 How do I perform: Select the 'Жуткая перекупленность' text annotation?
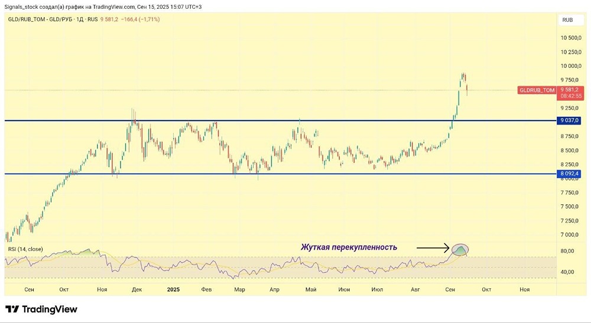pyautogui.click(x=349, y=247)
